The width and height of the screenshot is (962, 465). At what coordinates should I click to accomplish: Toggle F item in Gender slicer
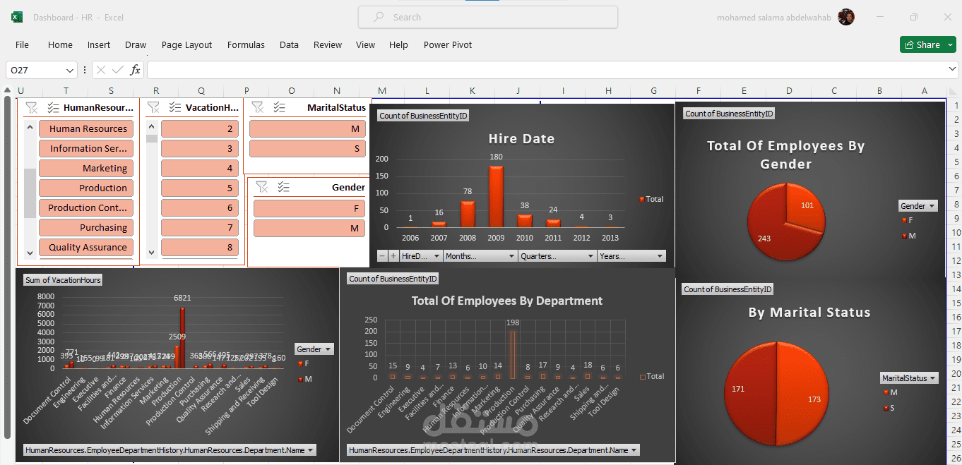pyautogui.click(x=309, y=208)
